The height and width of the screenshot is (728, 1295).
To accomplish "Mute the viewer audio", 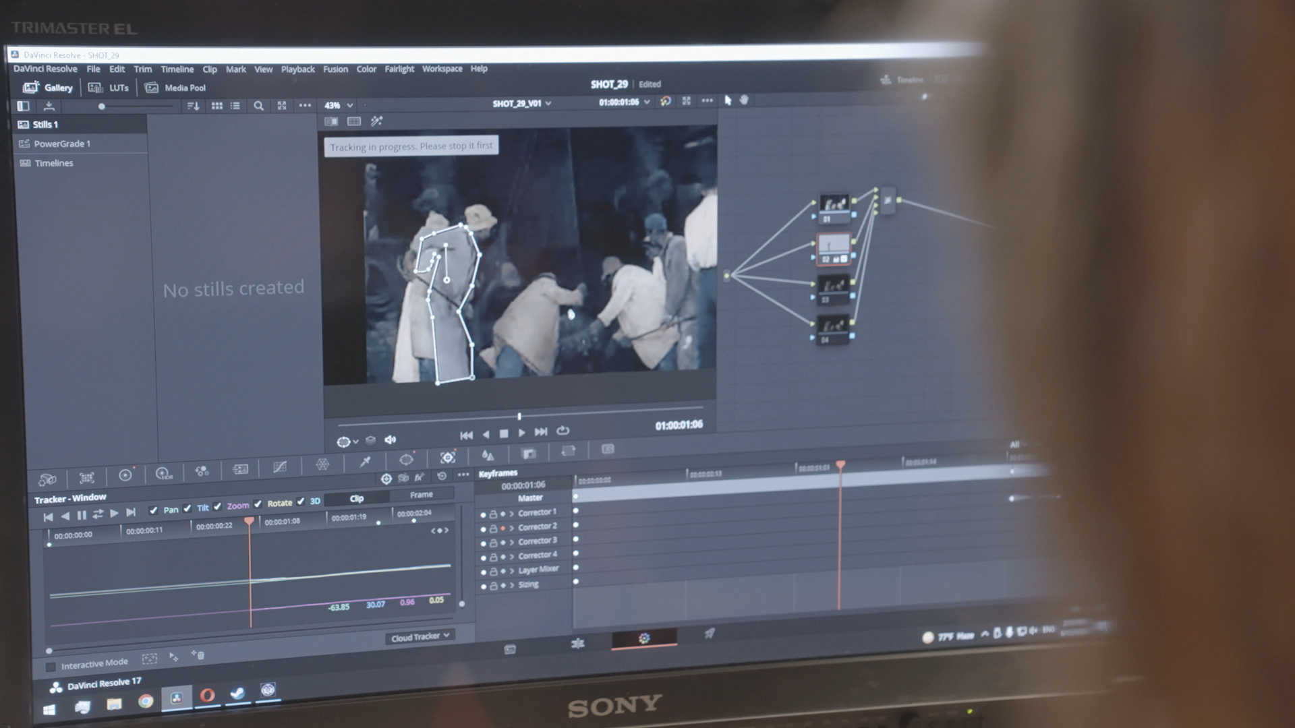I will click(x=390, y=439).
